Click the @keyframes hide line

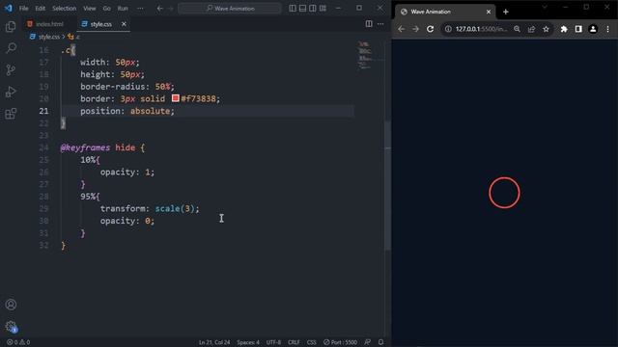(x=102, y=147)
